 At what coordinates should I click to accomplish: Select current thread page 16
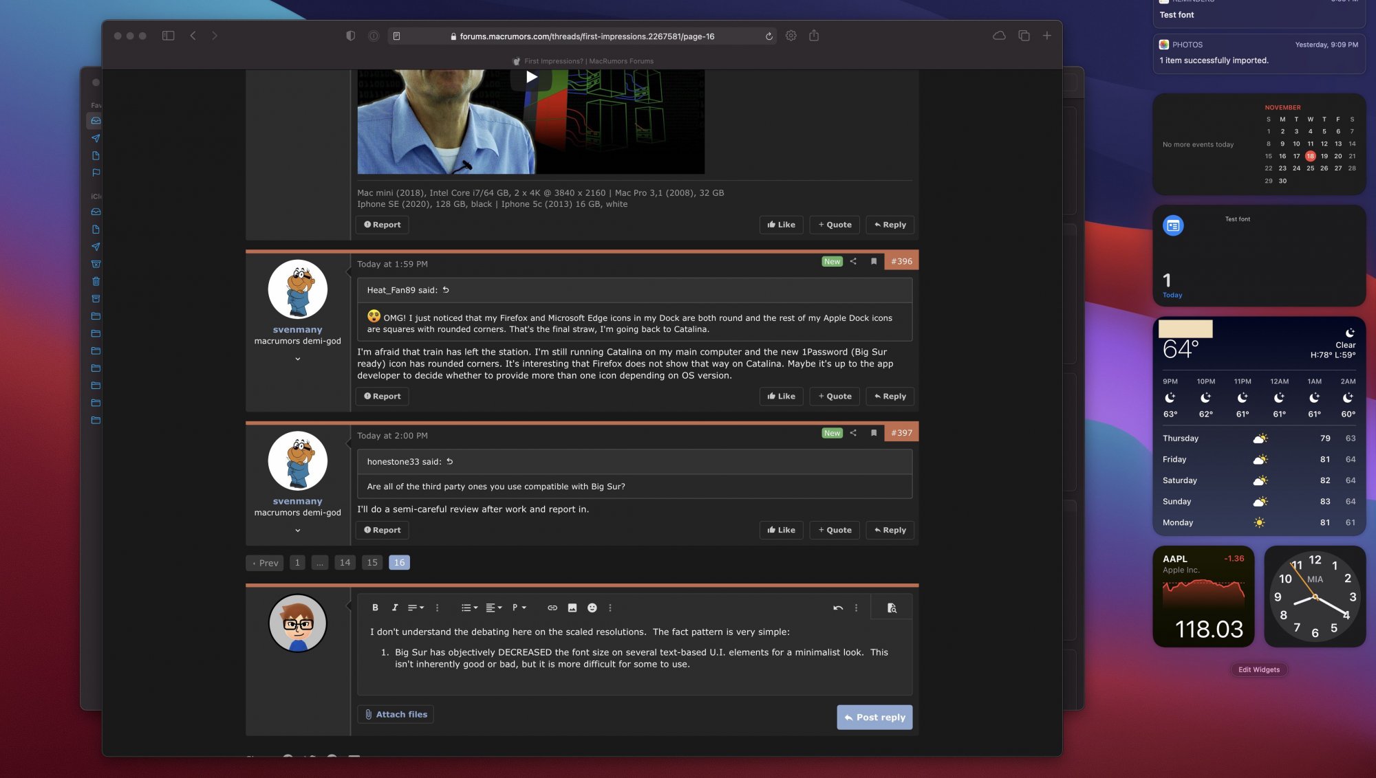point(399,563)
